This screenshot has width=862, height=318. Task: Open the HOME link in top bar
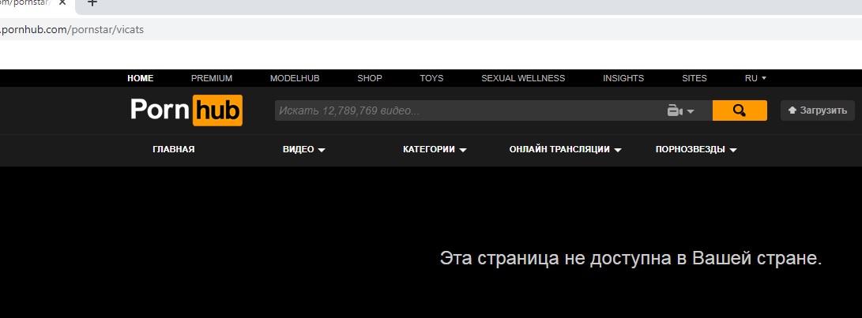pyautogui.click(x=140, y=78)
